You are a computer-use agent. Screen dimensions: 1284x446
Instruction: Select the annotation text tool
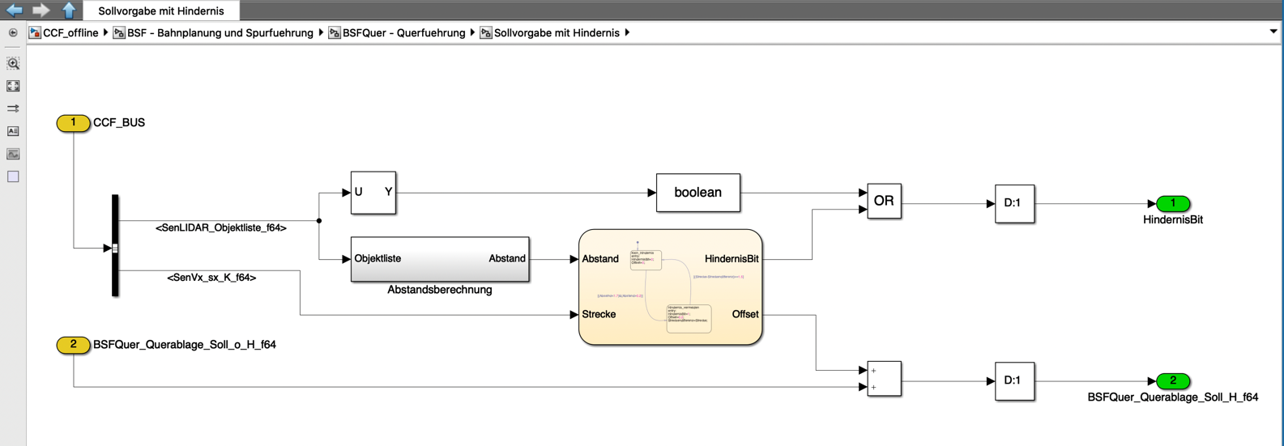click(13, 131)
